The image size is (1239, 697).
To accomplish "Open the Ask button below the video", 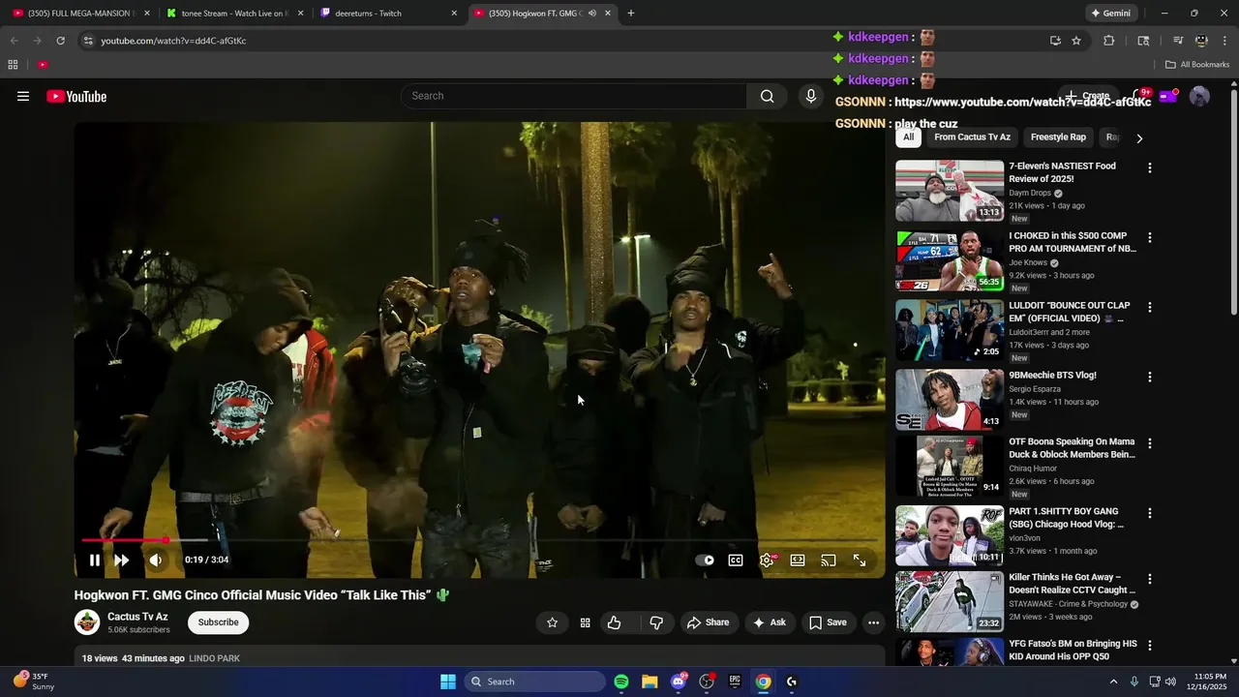I will tap(770, 622).
